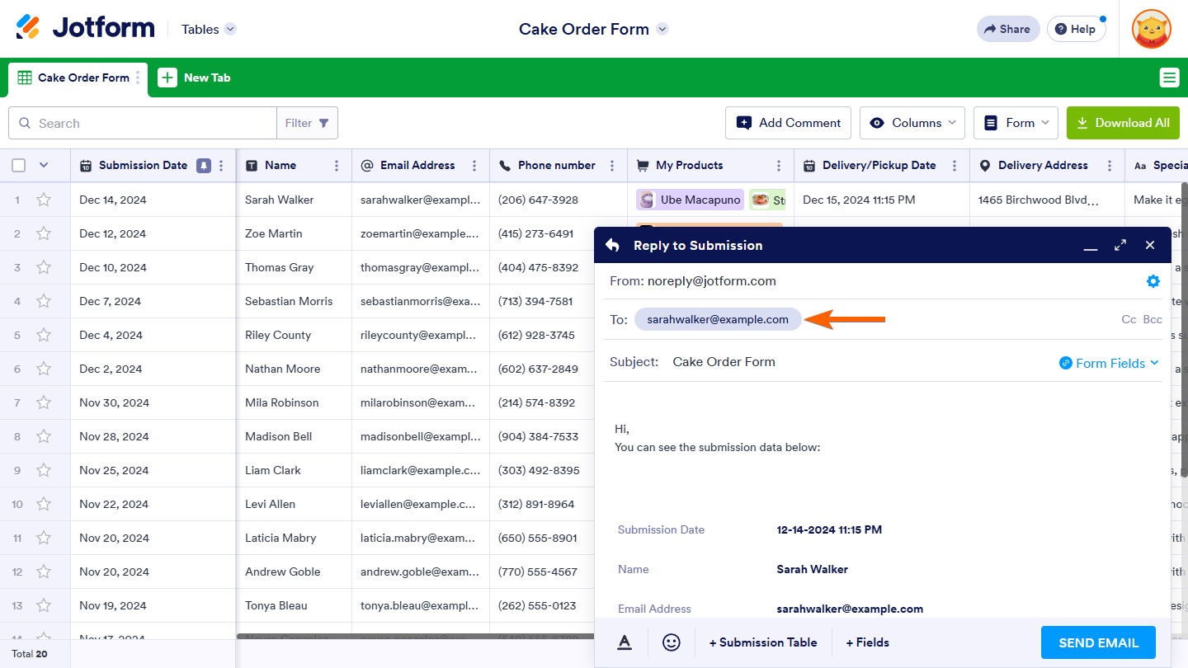Add a Cc recipient

[x=1129, y=319]
